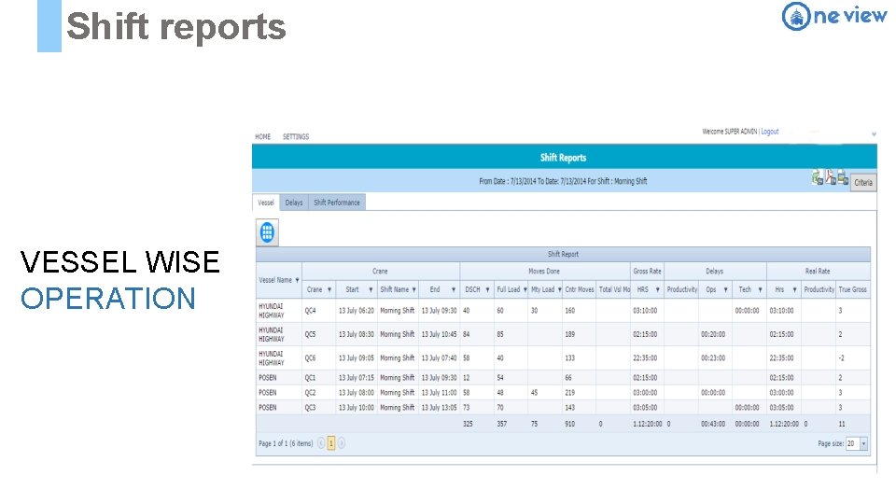896x504 pixels.
Task: Go to previous page arrow in pager
Action: [x=321, y=442]
